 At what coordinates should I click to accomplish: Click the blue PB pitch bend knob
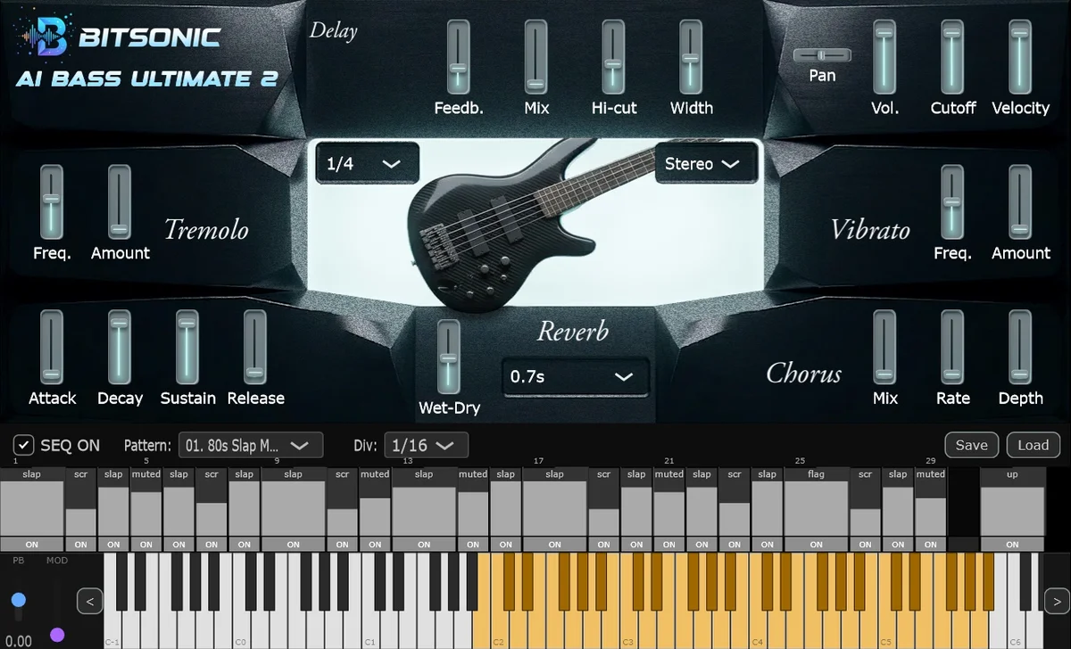coord(18,600)
